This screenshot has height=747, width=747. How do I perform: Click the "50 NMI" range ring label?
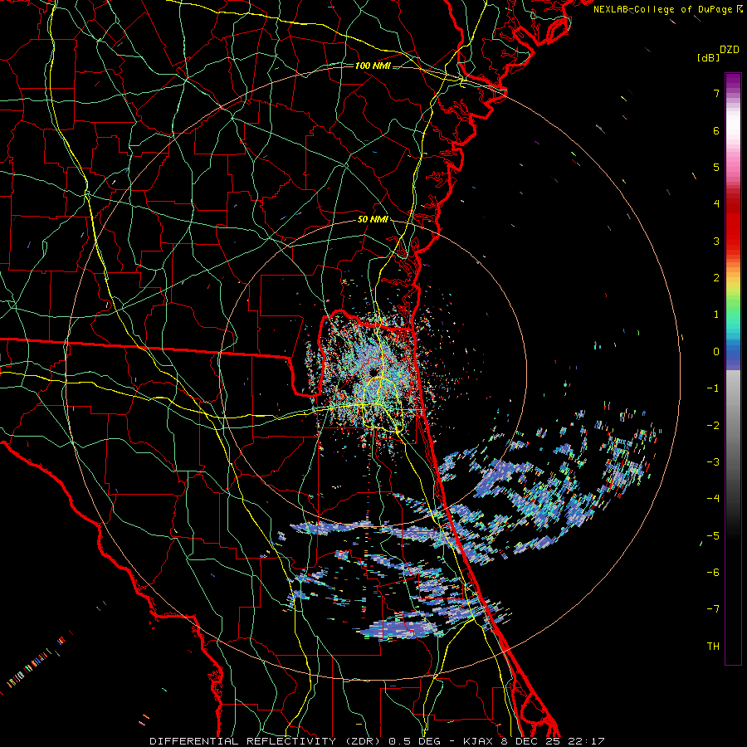[x=373, y=220]
